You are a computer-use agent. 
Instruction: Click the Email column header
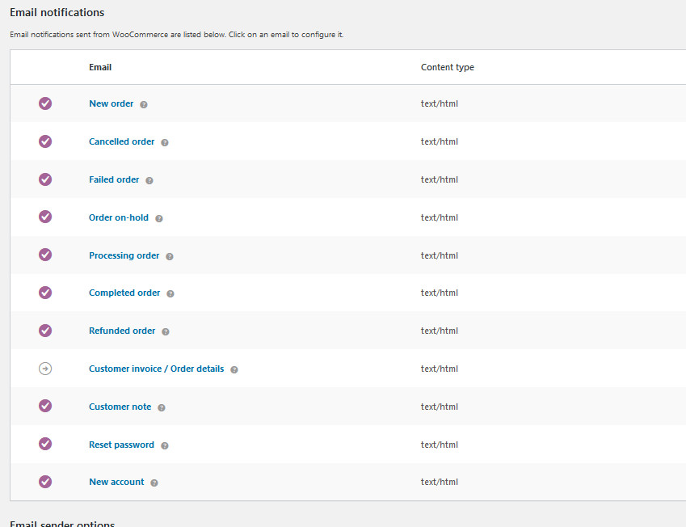[x=100, y=67]
